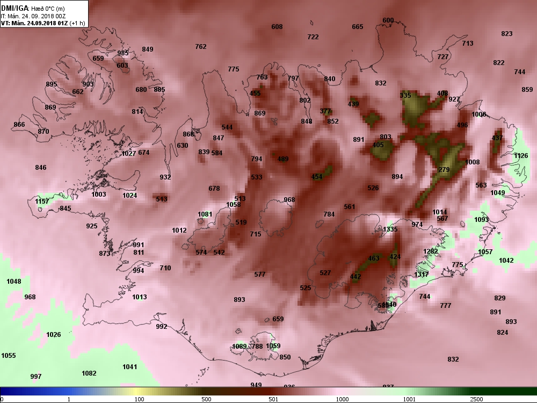537x403 pixels.
Task: Click the 1057 coastal label
Action: pyautogui.click(x=485, y=251)
